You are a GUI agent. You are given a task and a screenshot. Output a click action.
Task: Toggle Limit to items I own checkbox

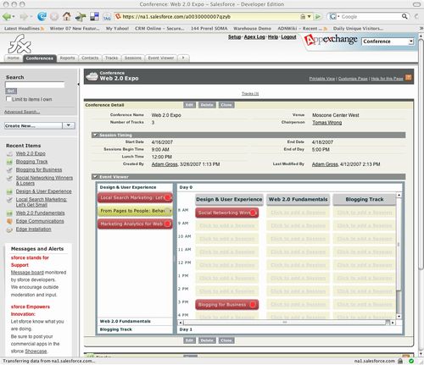tap(8, 99)
